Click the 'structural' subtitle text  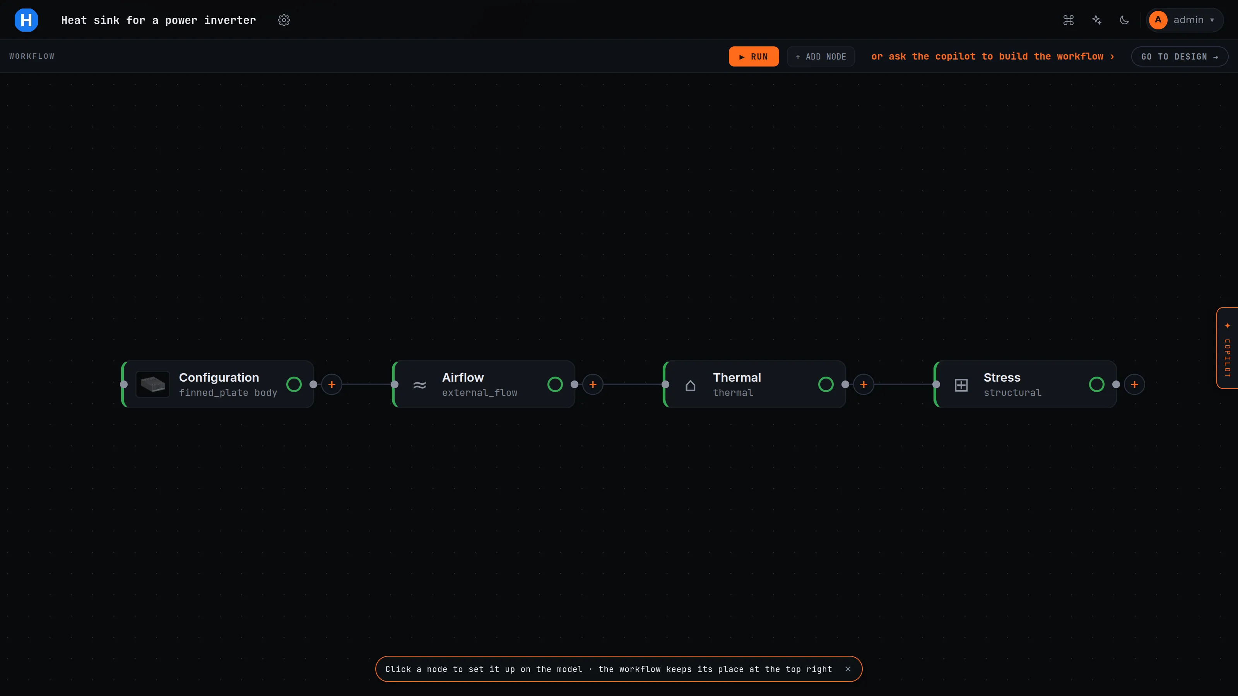[x=1012, y=393]
